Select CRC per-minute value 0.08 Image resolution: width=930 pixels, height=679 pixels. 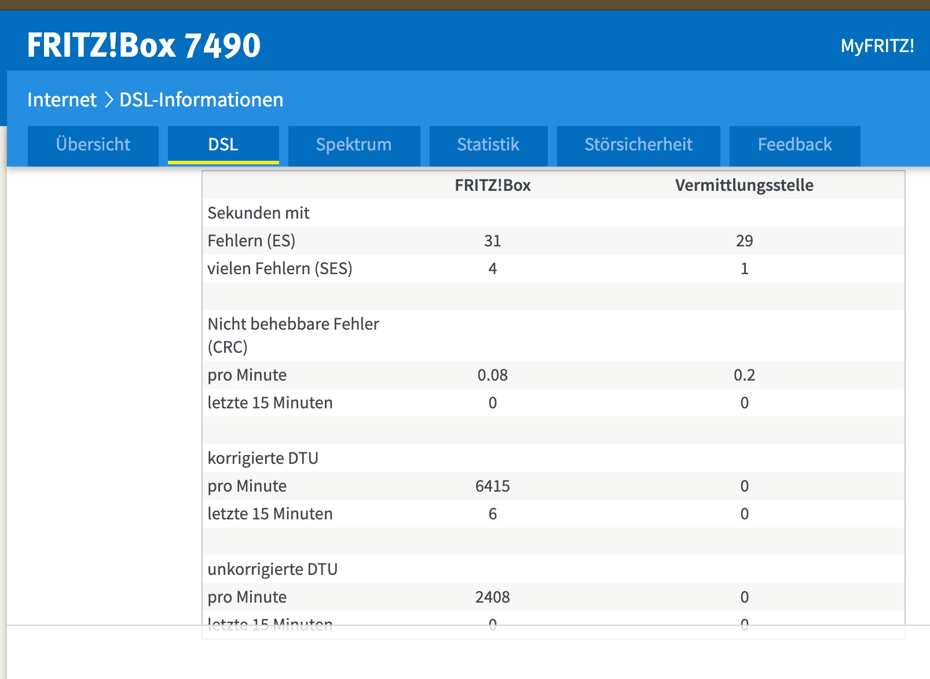point(493,375)
